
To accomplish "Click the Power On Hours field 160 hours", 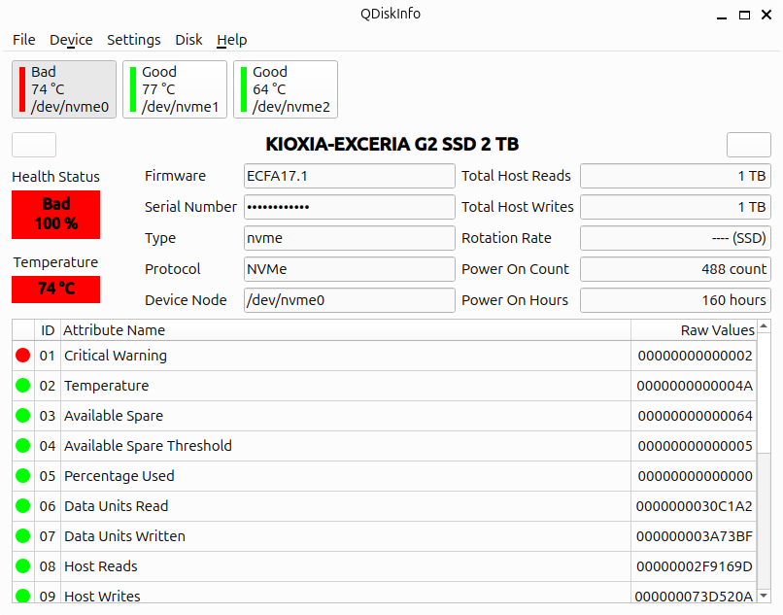I will [x=675, y=300].
